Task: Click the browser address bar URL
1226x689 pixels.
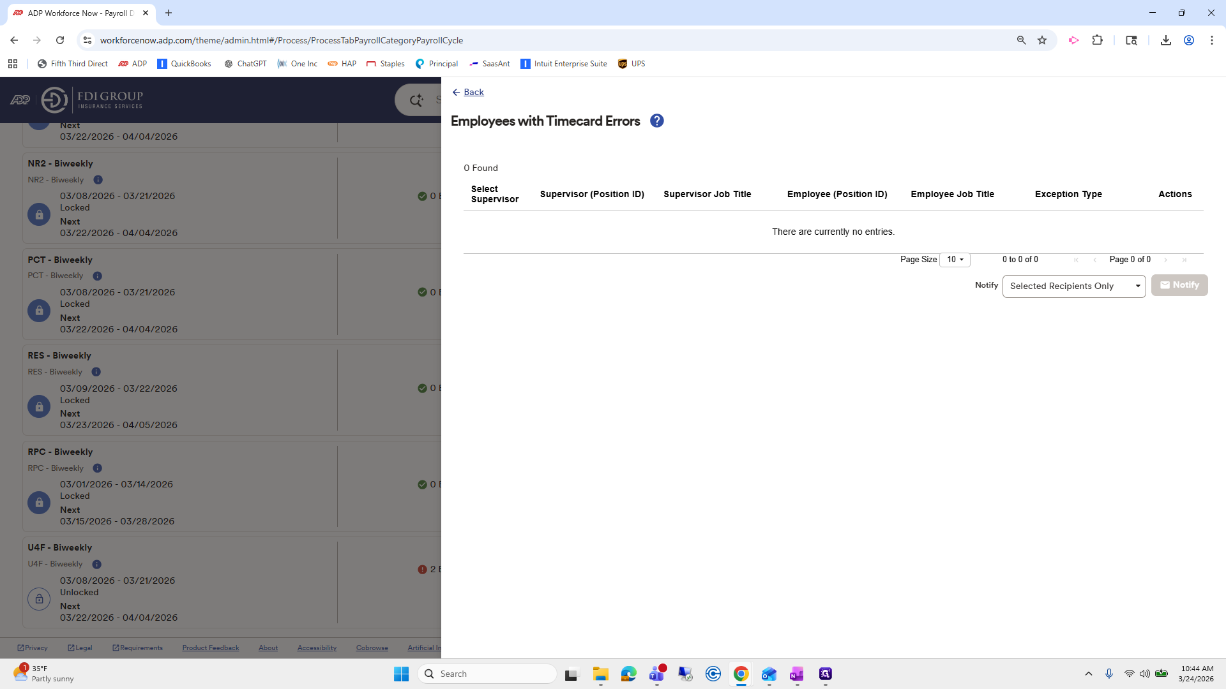Action: coord(282,40)
